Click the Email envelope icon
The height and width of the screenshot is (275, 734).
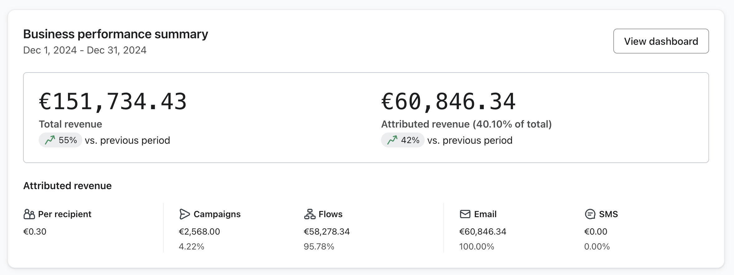(x=465, y=214)
